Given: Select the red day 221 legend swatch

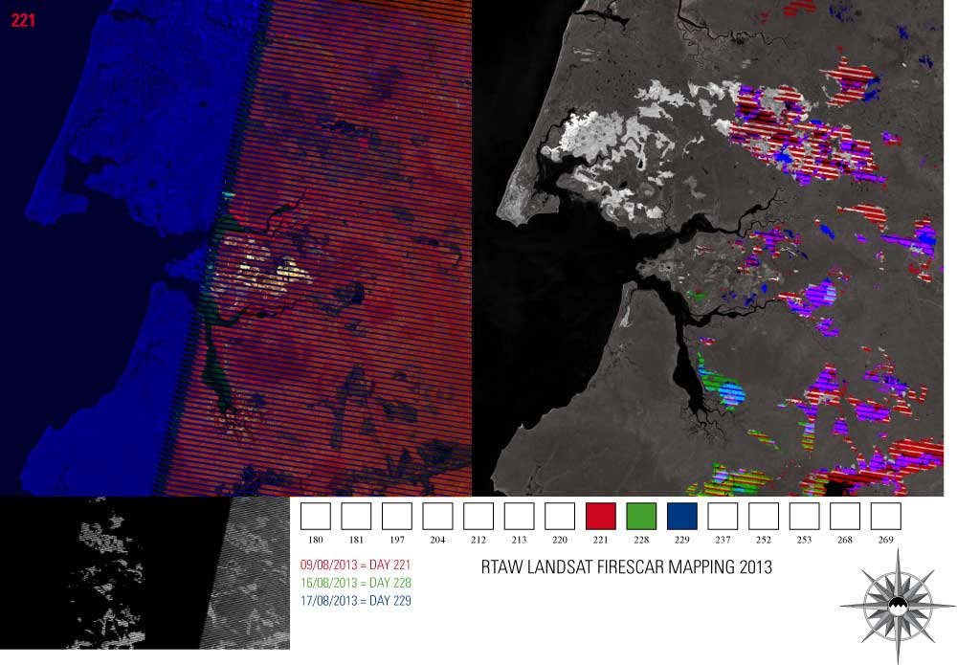Looking at the screenshot, I should coord(600,516).
